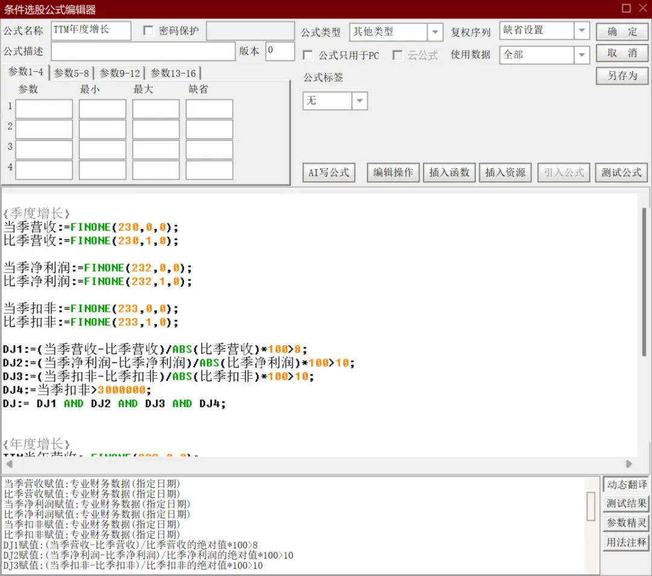Open the 参数精灵 panel
The width and height of the screenshot is (652, 576).
point(626,523)
